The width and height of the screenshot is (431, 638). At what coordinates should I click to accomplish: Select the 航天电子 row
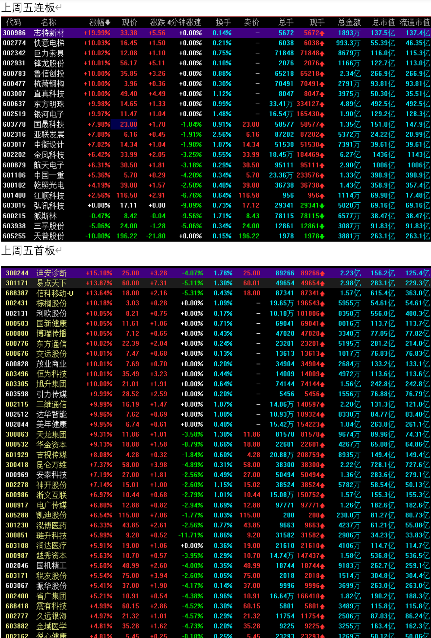coord(215,165)
